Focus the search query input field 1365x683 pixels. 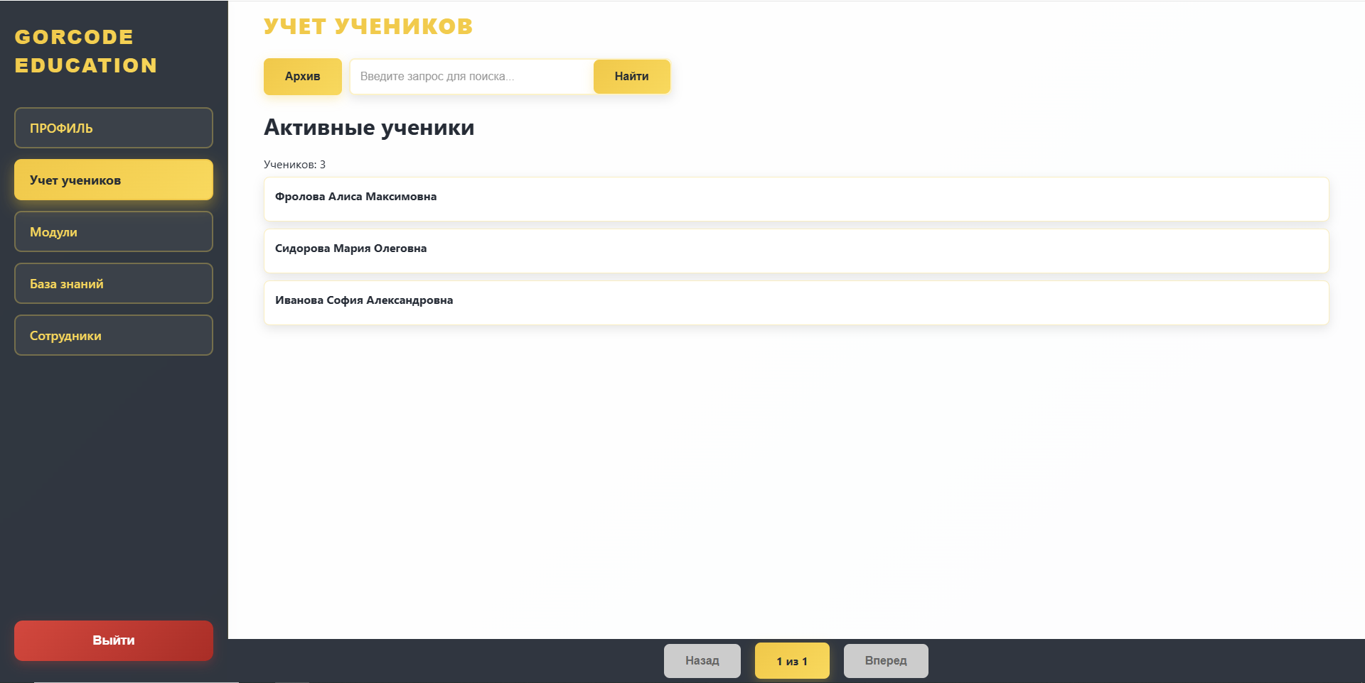(471, 76)
